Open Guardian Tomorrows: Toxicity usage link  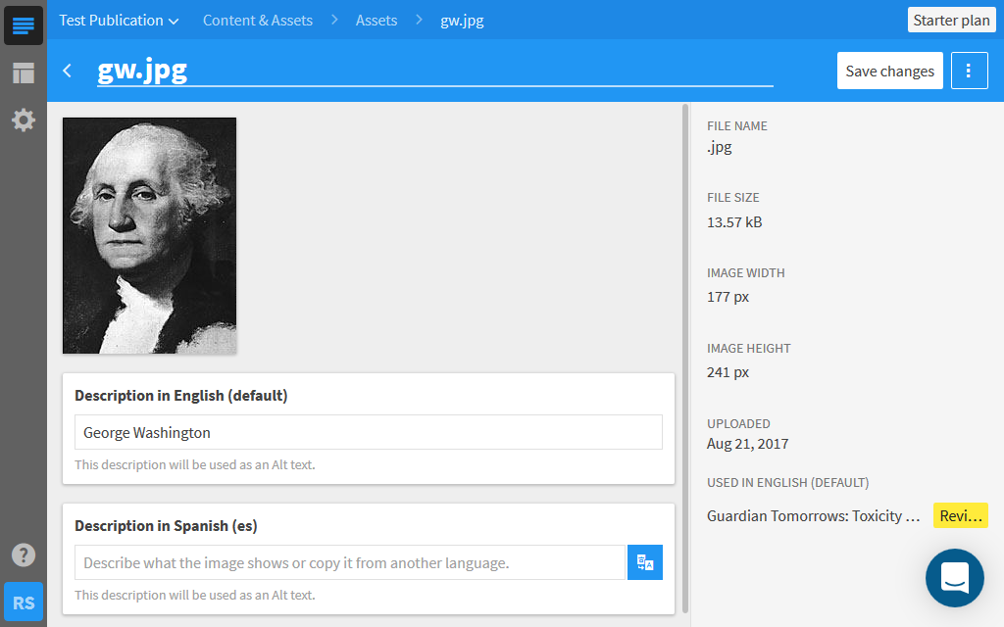(x=813, y=515)
